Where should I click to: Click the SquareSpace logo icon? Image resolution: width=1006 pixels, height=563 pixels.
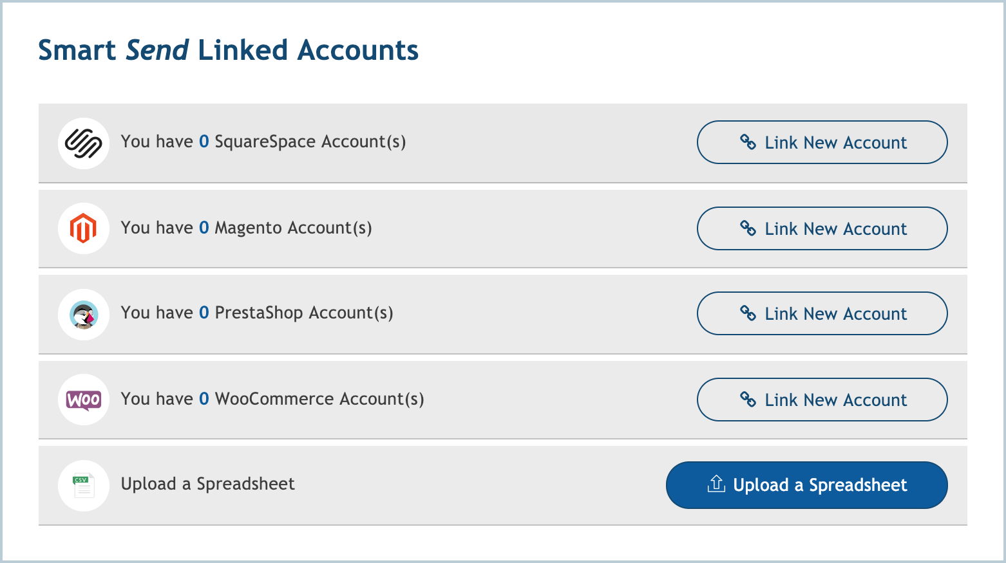pyautogui.click(x=84, y=143)
